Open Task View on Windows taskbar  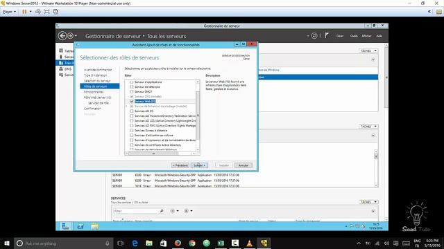[120, 243]
